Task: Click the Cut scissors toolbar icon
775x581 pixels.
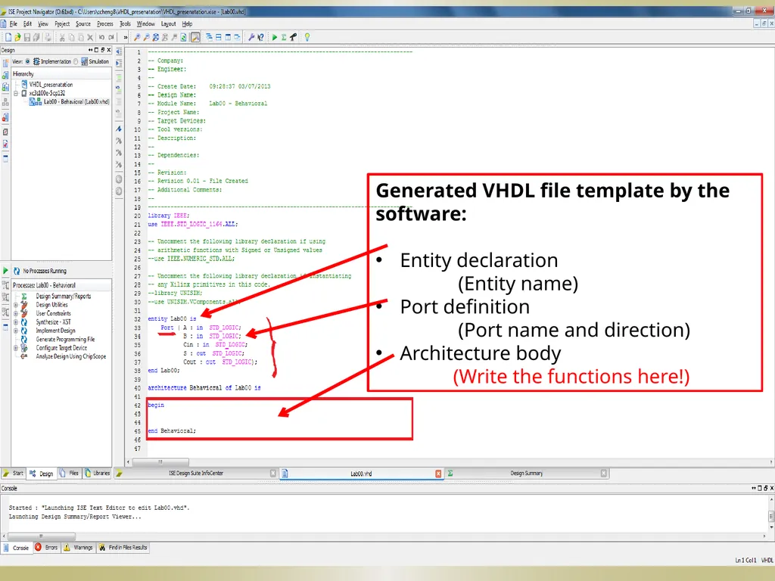Action: click(x=62, y=37)
